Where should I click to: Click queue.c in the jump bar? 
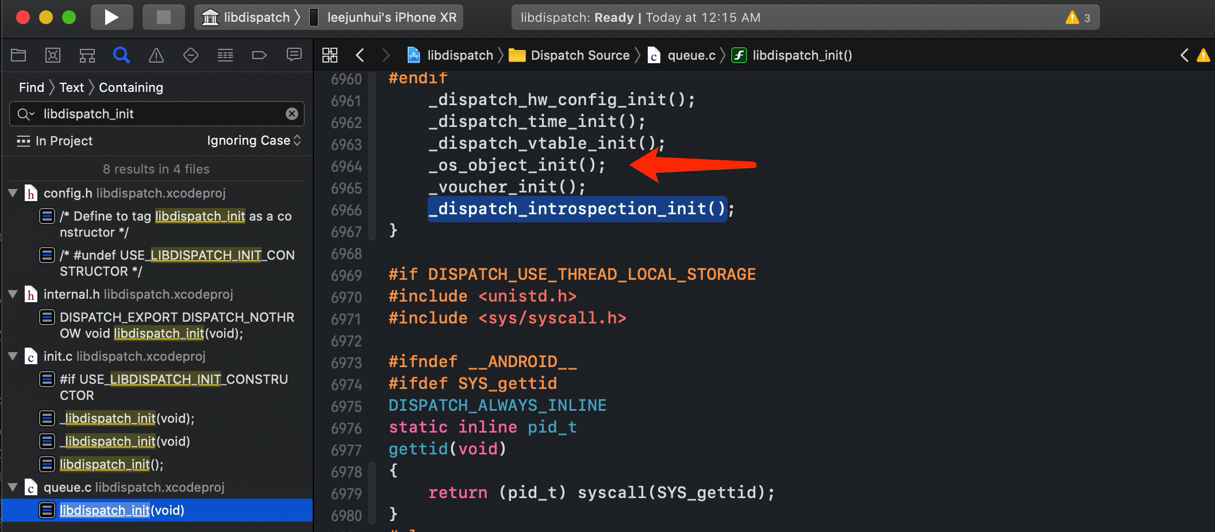(x=682, y=55)
